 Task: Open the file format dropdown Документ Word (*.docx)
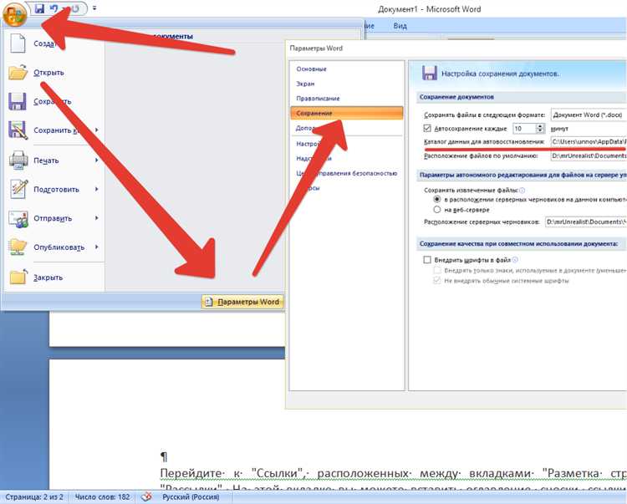click(x=589, y=115)
